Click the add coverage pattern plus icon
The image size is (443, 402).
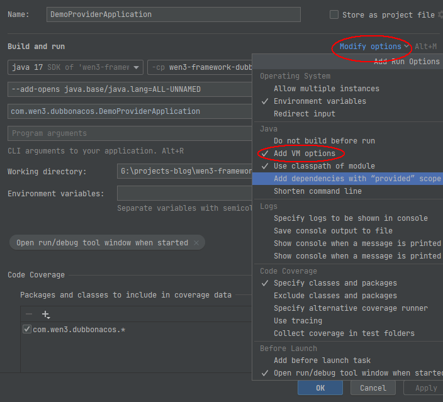(x=46, y=315)
